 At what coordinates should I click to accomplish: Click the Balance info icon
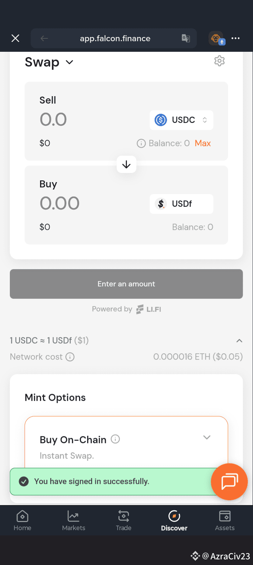click(x=141, y=143)
